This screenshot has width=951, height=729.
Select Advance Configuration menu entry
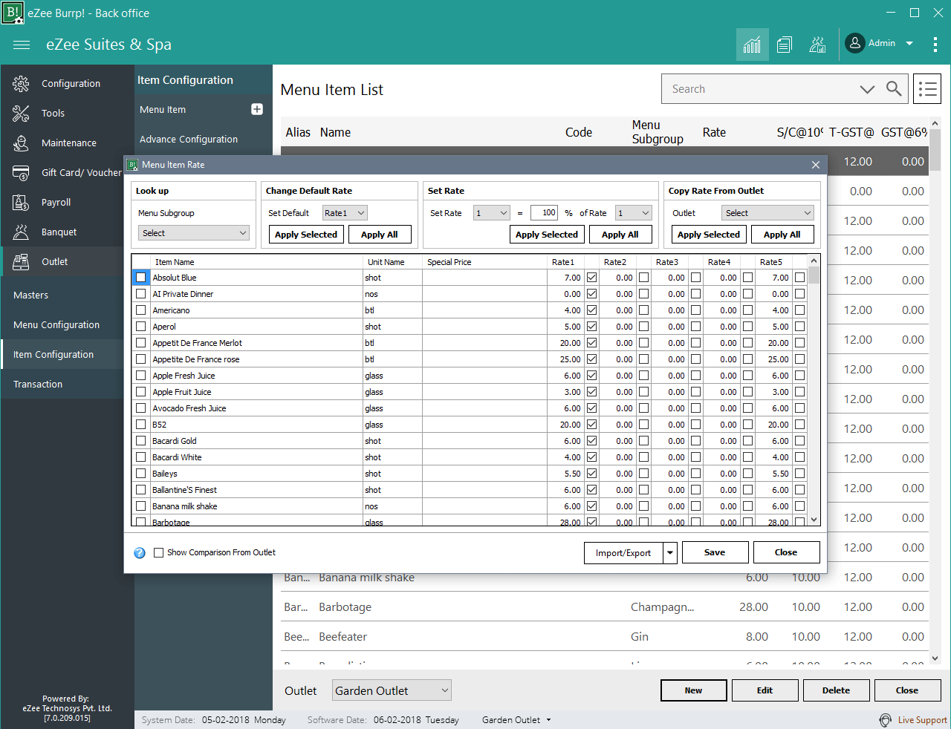(189, 139)
